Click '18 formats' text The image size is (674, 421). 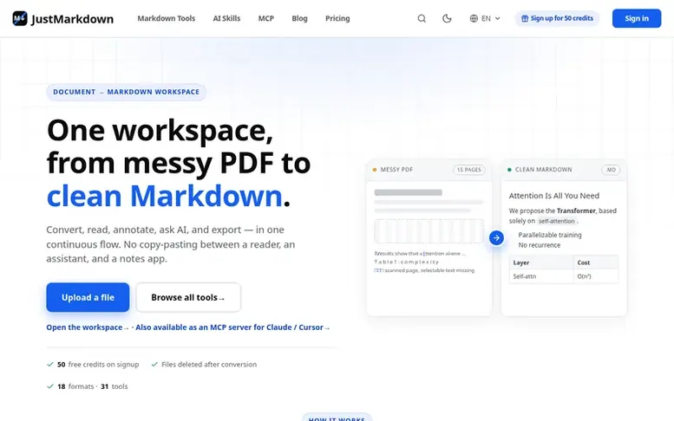(75, 386)
